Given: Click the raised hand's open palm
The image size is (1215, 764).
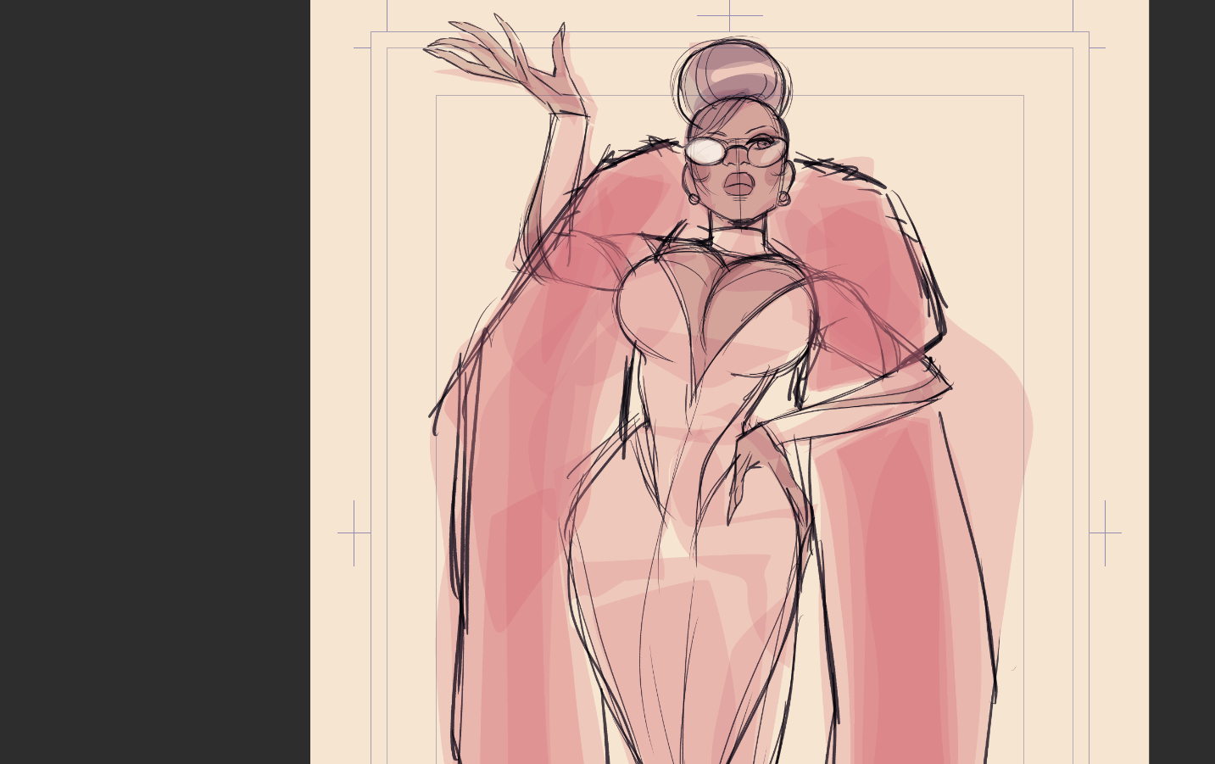Looking at the screenshot, I should pyautogui.click(x=534, y=72).
